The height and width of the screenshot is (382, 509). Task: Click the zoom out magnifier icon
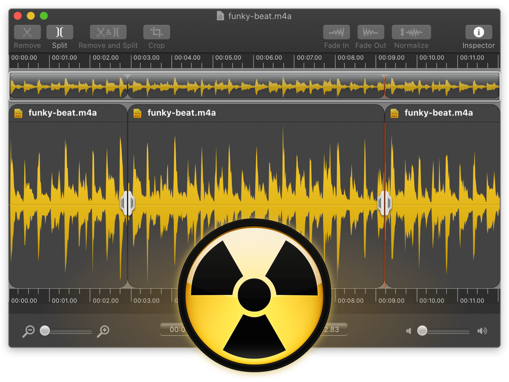point(28,331)
